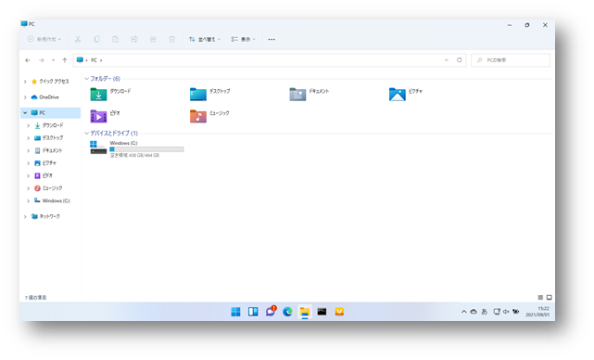
Task: Select ダウンロード in the sidebar tree
Action: 49,125
